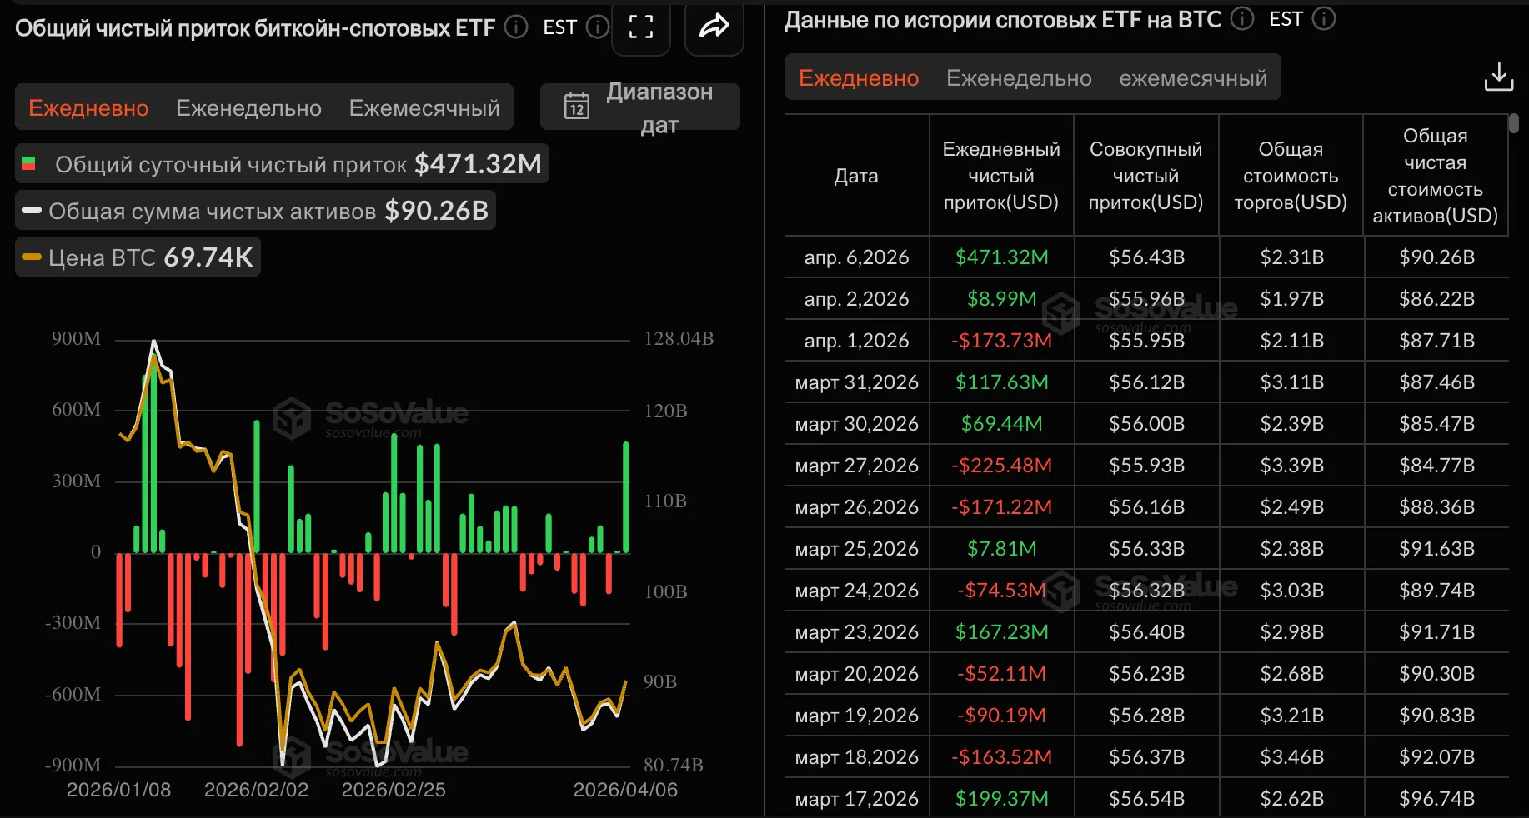Download the ETF history table data

point(1498,77)
